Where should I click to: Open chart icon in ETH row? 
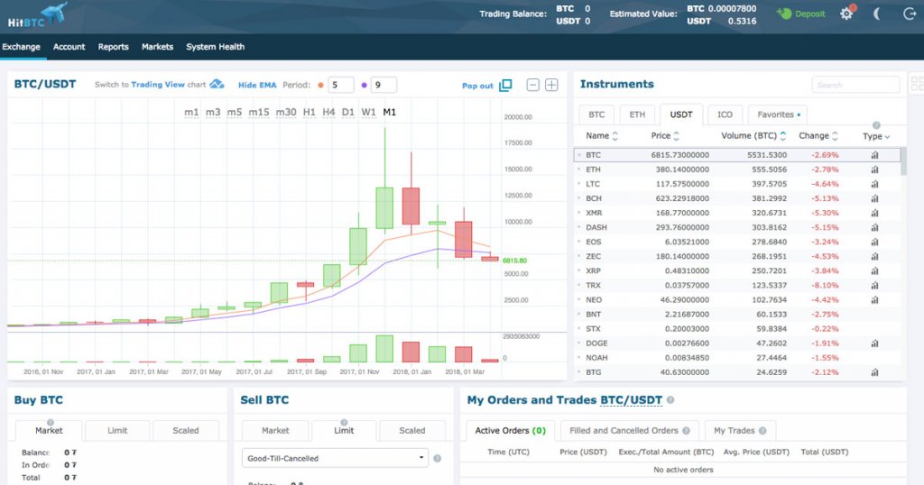click(874, 169)
